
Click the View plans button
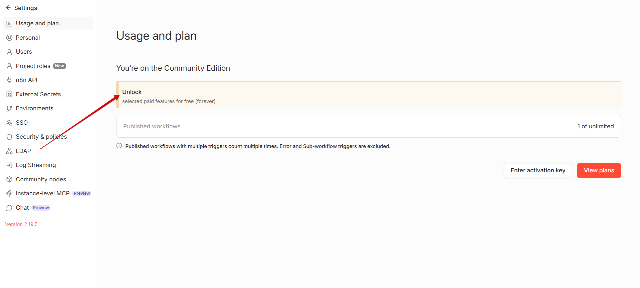pyautogui.click(x=599, y=170)
